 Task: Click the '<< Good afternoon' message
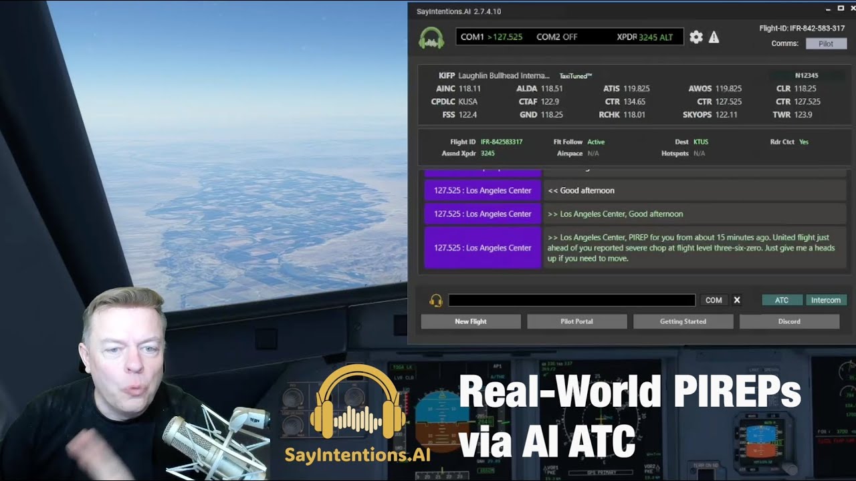click(x=581, y=190)
